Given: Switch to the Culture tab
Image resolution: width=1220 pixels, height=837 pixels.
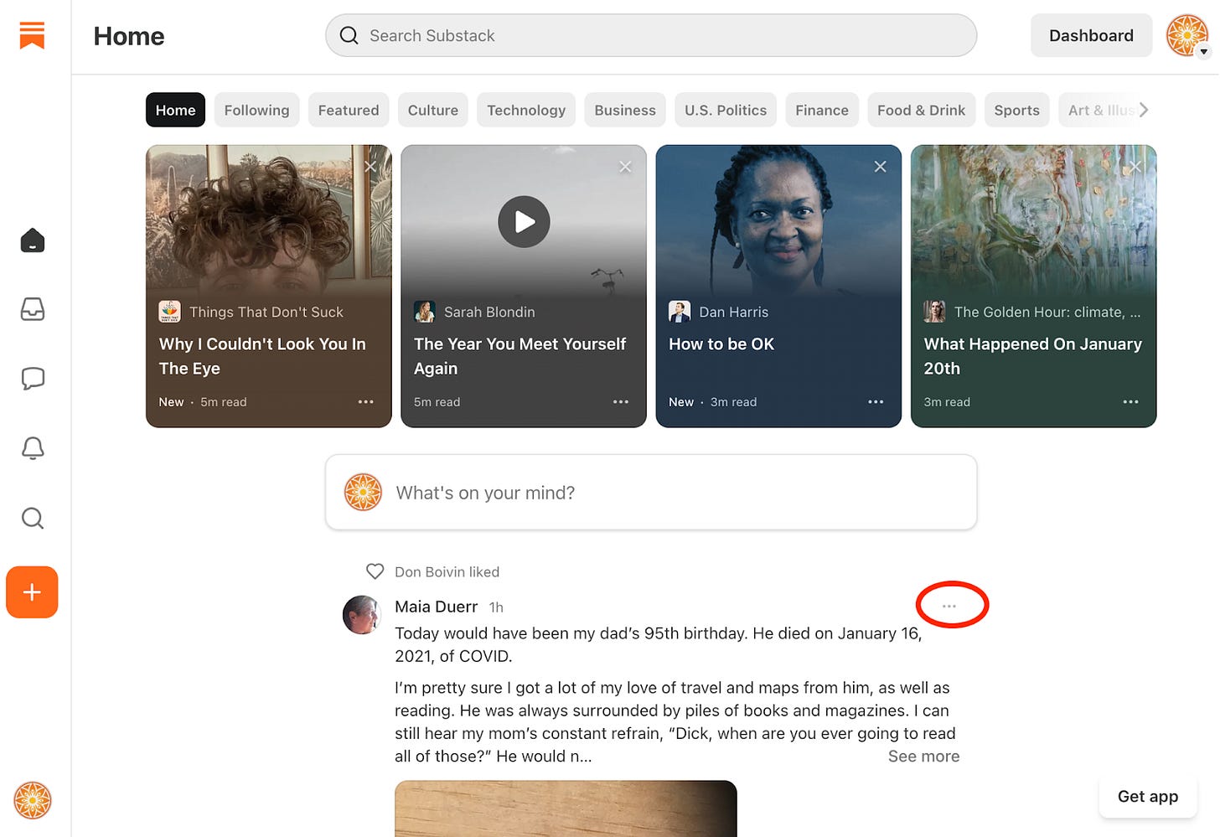Looking at the screenshot, I should pyautogui.click(x=433, y=110).
